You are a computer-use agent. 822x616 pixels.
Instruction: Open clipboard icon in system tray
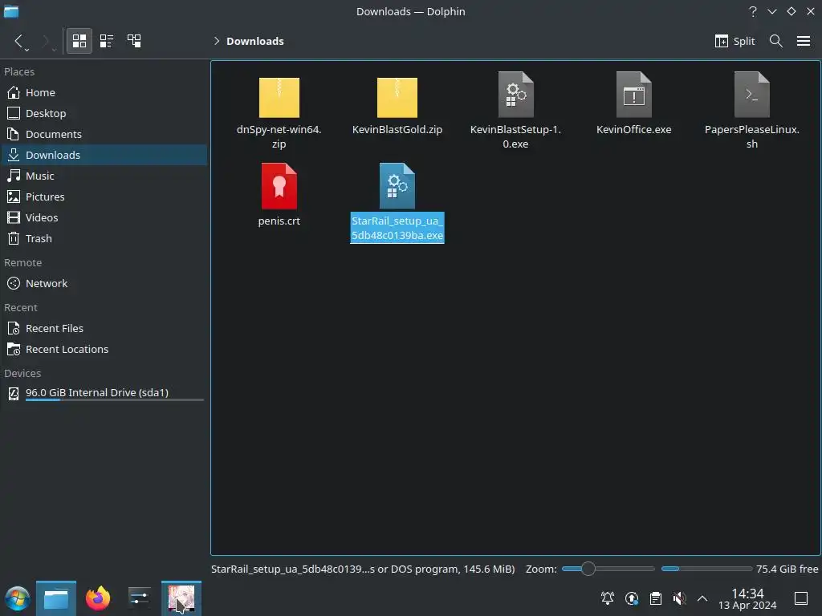tap(655, 598)
